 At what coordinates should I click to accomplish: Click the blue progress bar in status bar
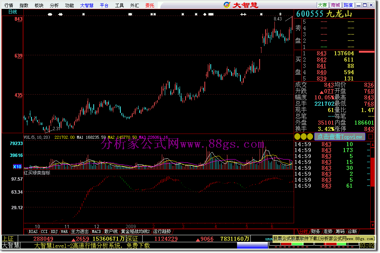252,246
